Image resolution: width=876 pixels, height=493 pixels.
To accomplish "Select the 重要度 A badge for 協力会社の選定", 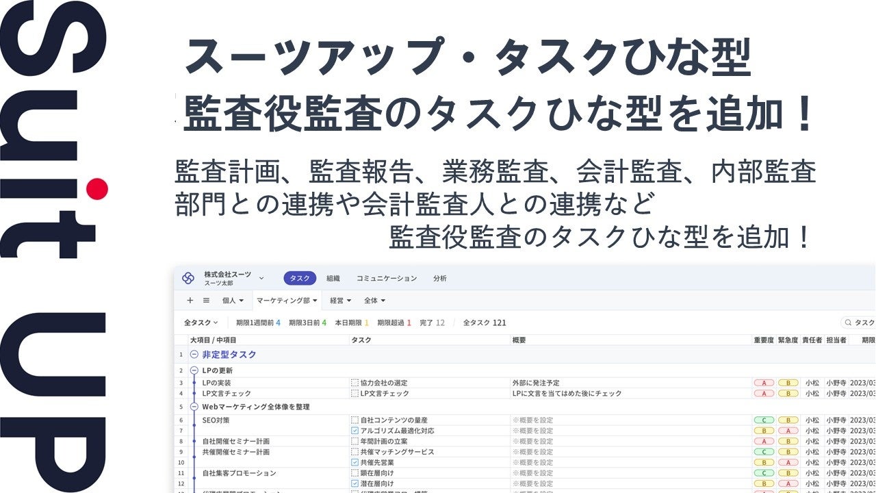I will click(x=763, y=383).
